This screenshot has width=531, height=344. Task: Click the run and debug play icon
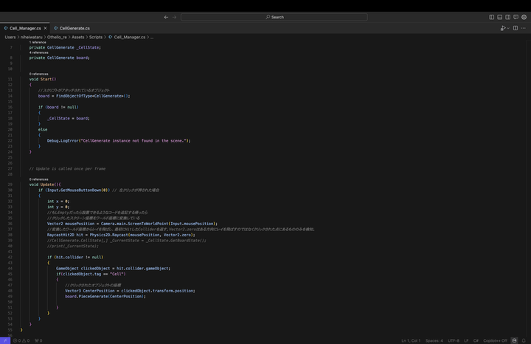pos(503,28)
